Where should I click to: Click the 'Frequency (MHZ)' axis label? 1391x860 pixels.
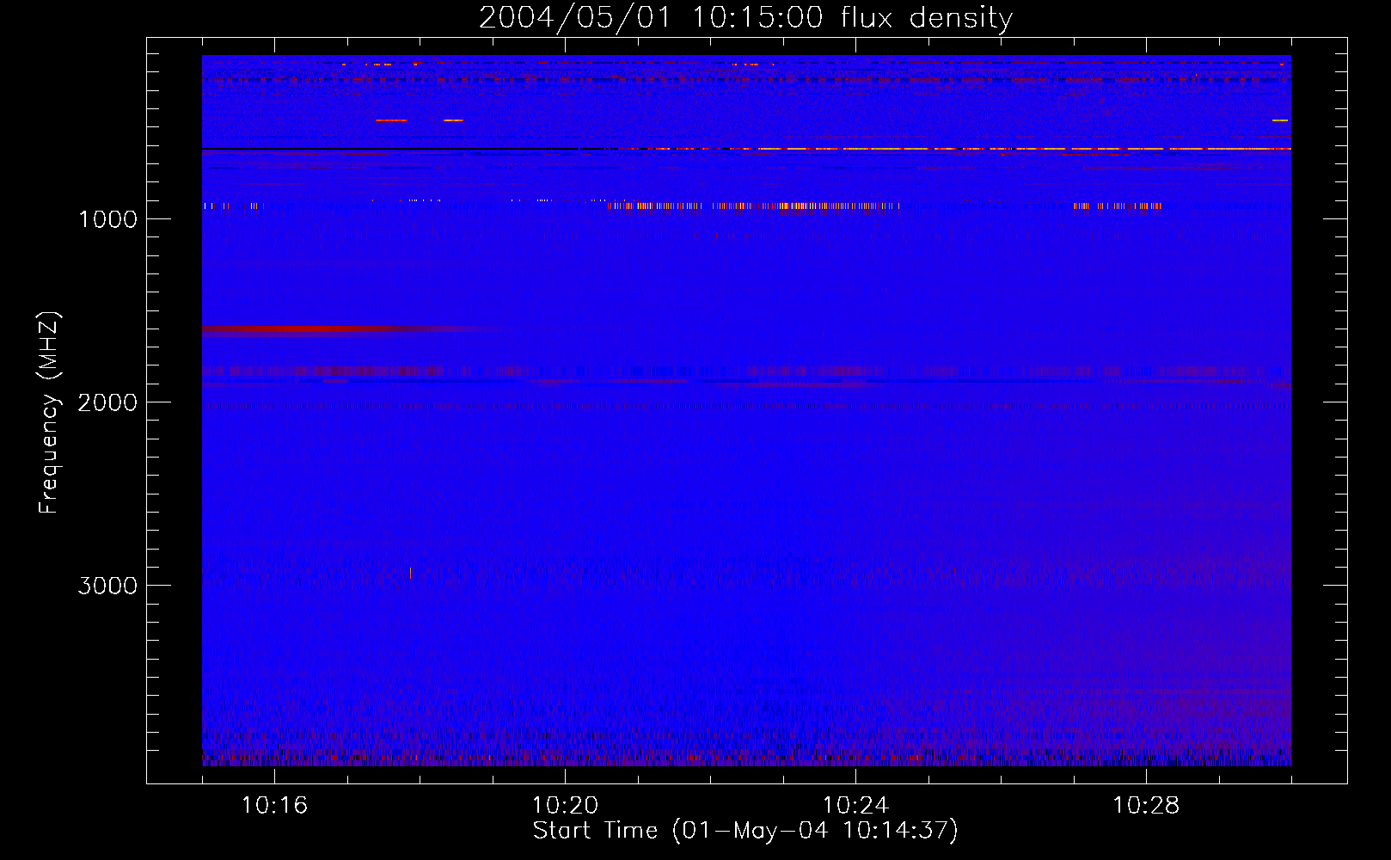pos(49,413)
